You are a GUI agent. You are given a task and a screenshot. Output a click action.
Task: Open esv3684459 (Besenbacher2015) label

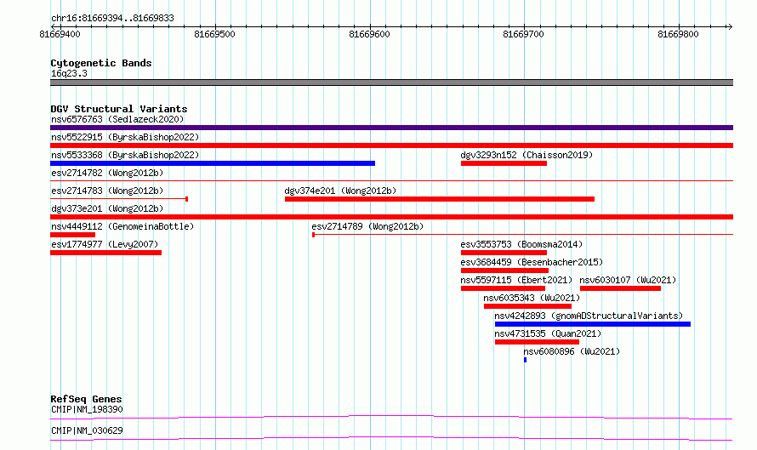(x=532, y=262)
